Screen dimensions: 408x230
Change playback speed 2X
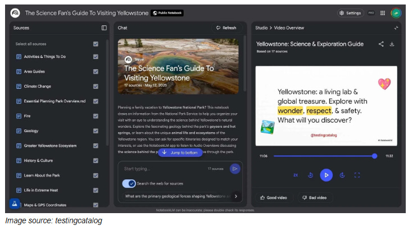[296, 175]
